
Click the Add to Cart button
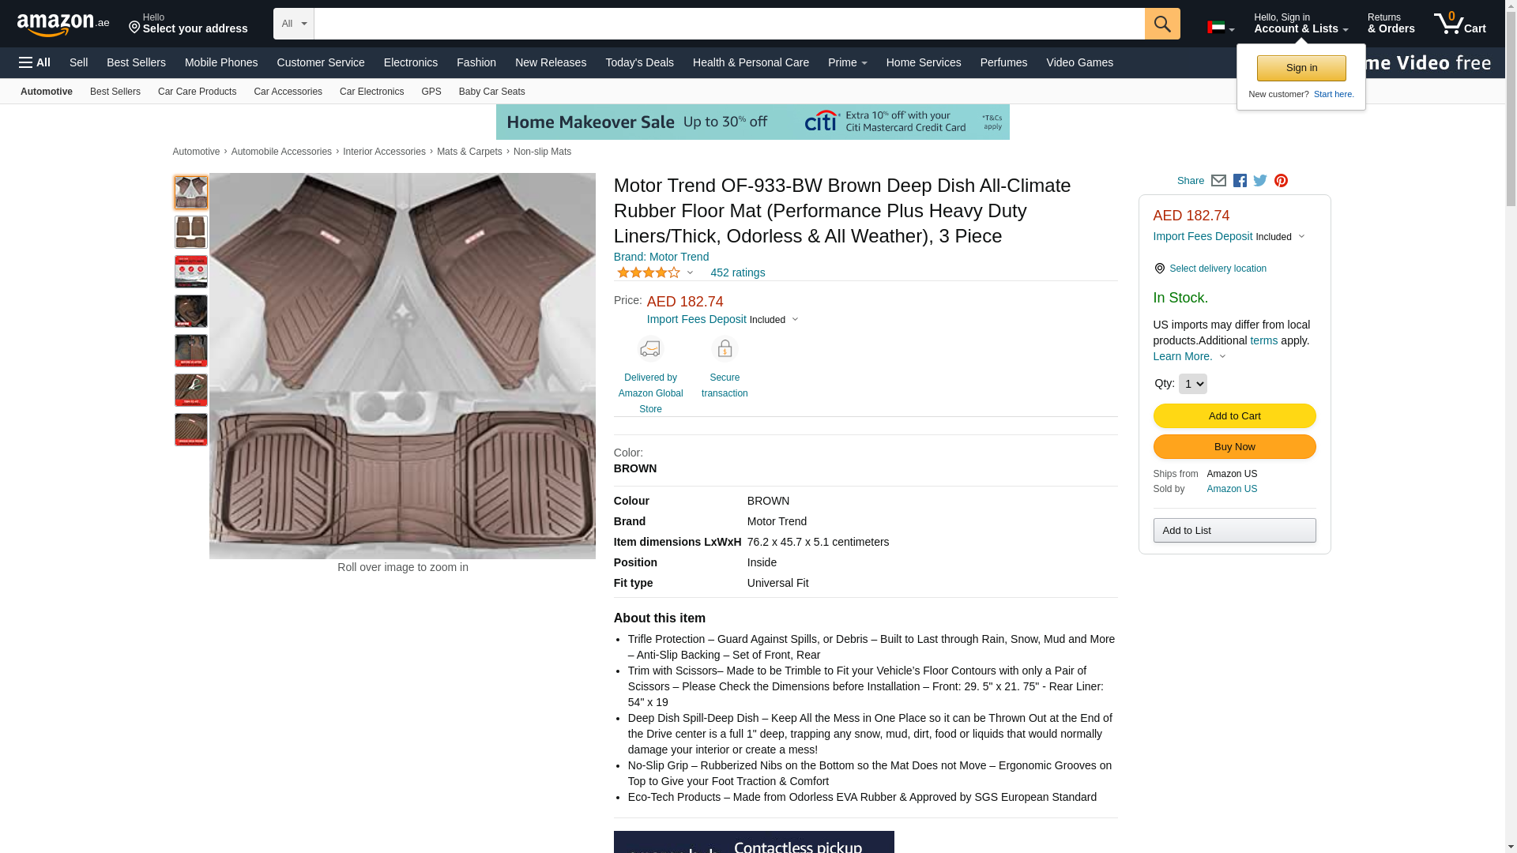(1234, 416)
